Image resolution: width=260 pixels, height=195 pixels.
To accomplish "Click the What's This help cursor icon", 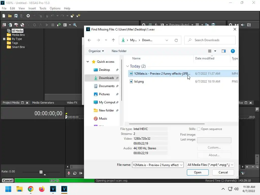I will click(x=78, y=16).
